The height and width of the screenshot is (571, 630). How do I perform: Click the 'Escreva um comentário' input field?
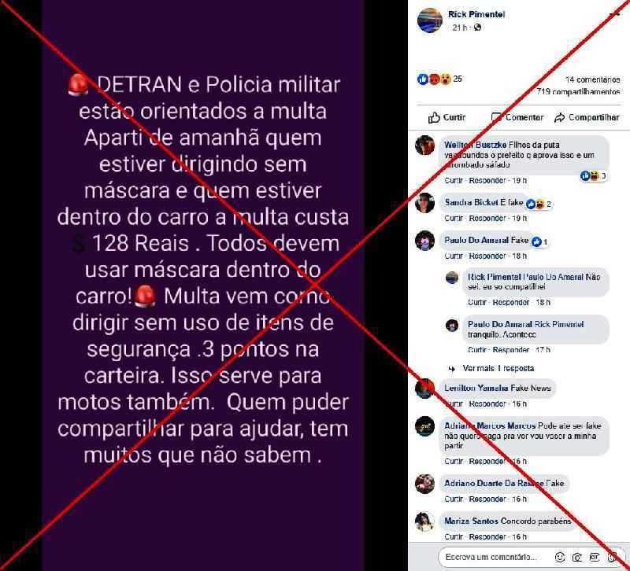pyautogui.click(x=496, y=557)
